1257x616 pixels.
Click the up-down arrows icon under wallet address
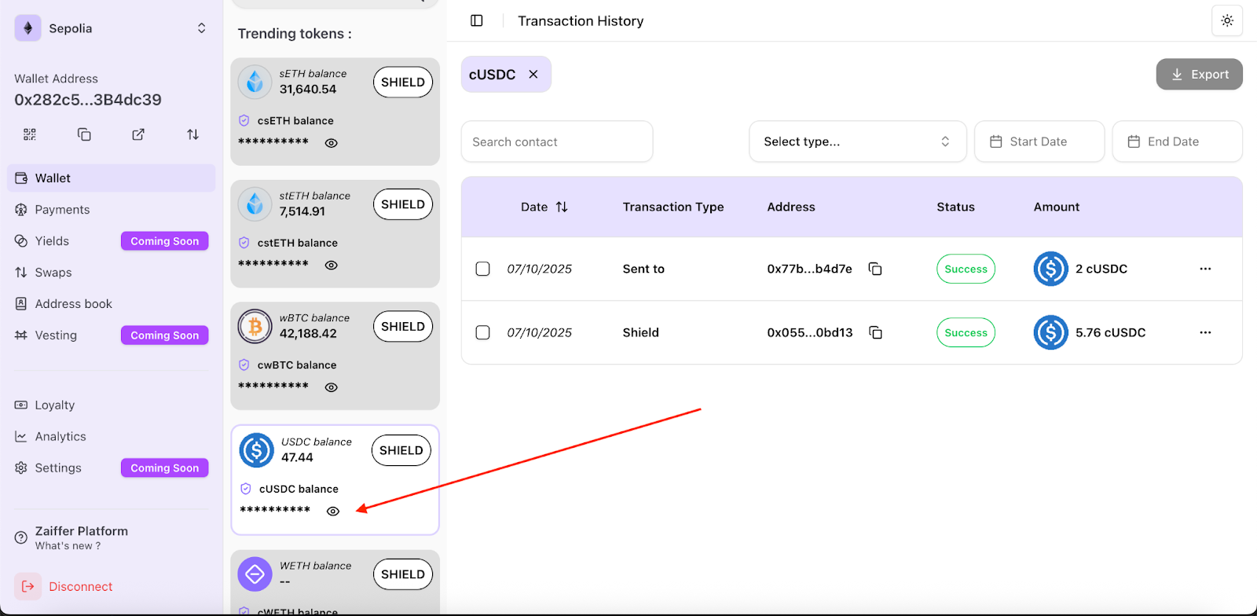192,134
